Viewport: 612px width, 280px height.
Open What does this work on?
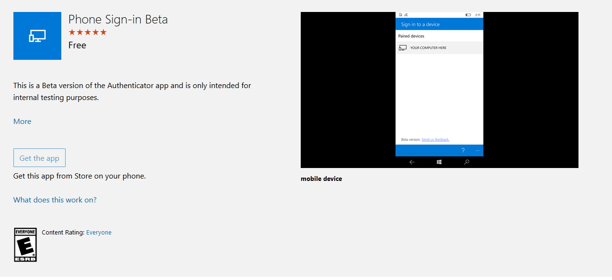tap(55, 200)
